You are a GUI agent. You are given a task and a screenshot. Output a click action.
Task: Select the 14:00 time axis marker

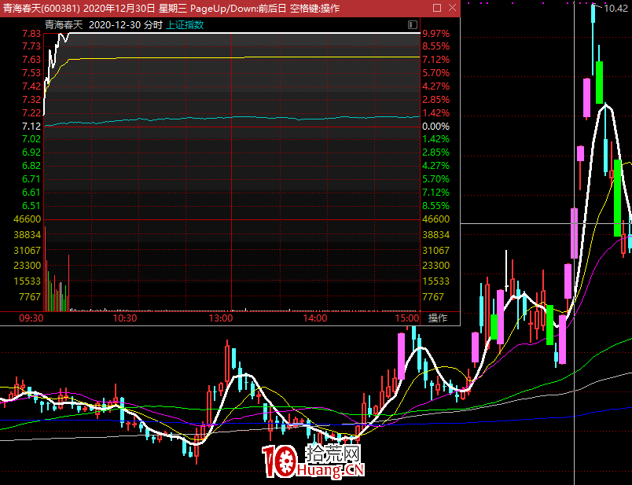315,318
